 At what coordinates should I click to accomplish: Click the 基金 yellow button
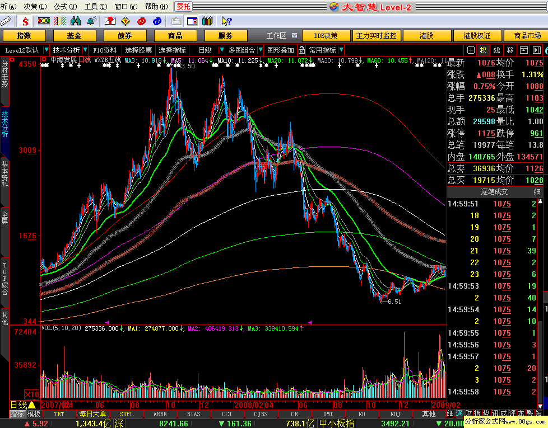pyautogui.click(x=75, y=36)
